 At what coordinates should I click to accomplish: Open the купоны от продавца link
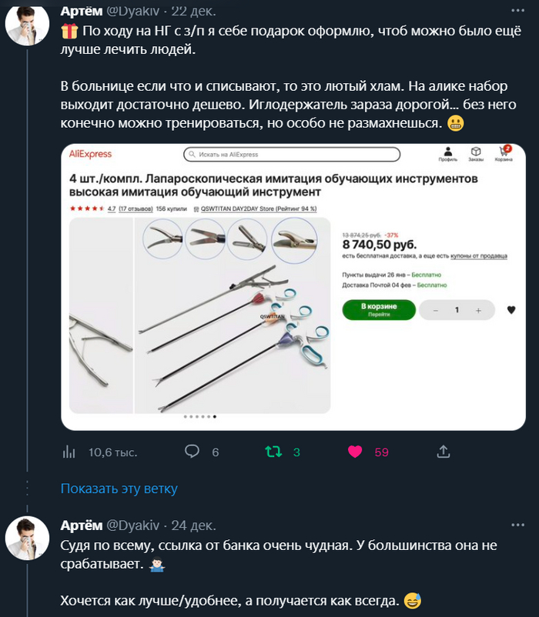coord(477,256)
